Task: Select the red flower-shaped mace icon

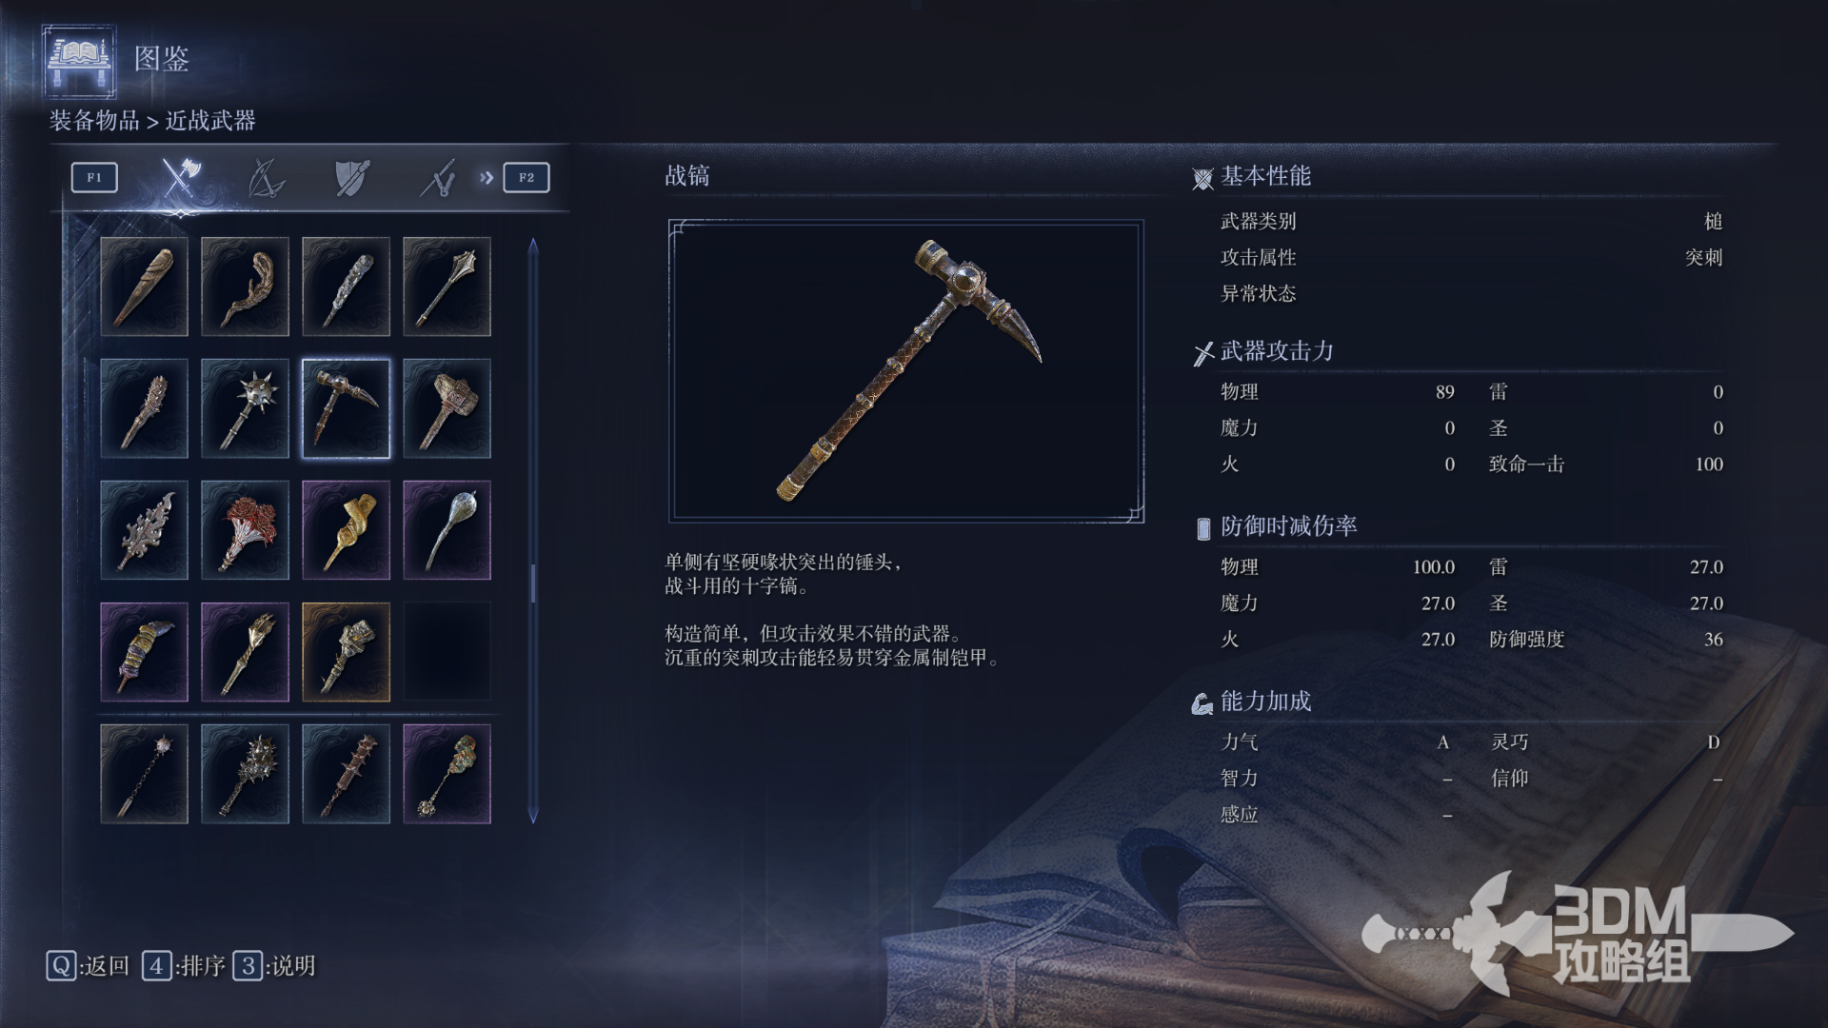Action: point(246,530)
